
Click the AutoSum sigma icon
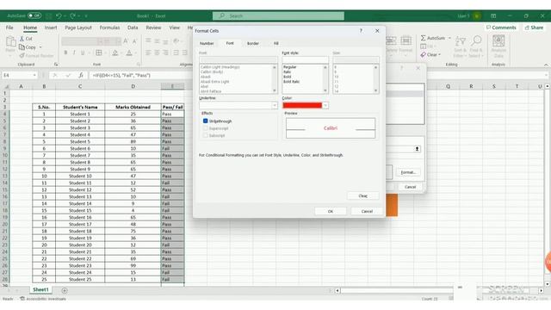[423, 38]
